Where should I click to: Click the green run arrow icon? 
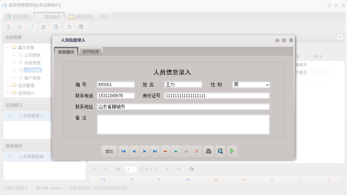coord(232,151)
